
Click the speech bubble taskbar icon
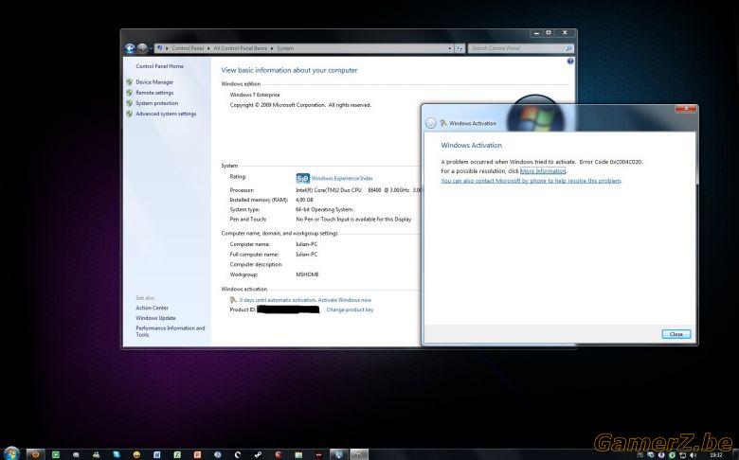click(x=76, y=455)
